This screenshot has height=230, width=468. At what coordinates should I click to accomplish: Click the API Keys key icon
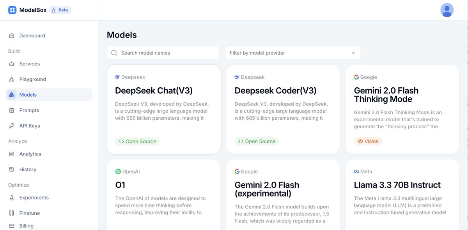12,126
